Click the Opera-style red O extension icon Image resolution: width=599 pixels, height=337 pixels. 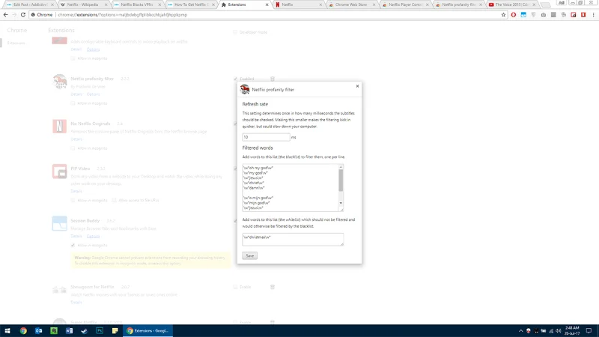point(514,14)
